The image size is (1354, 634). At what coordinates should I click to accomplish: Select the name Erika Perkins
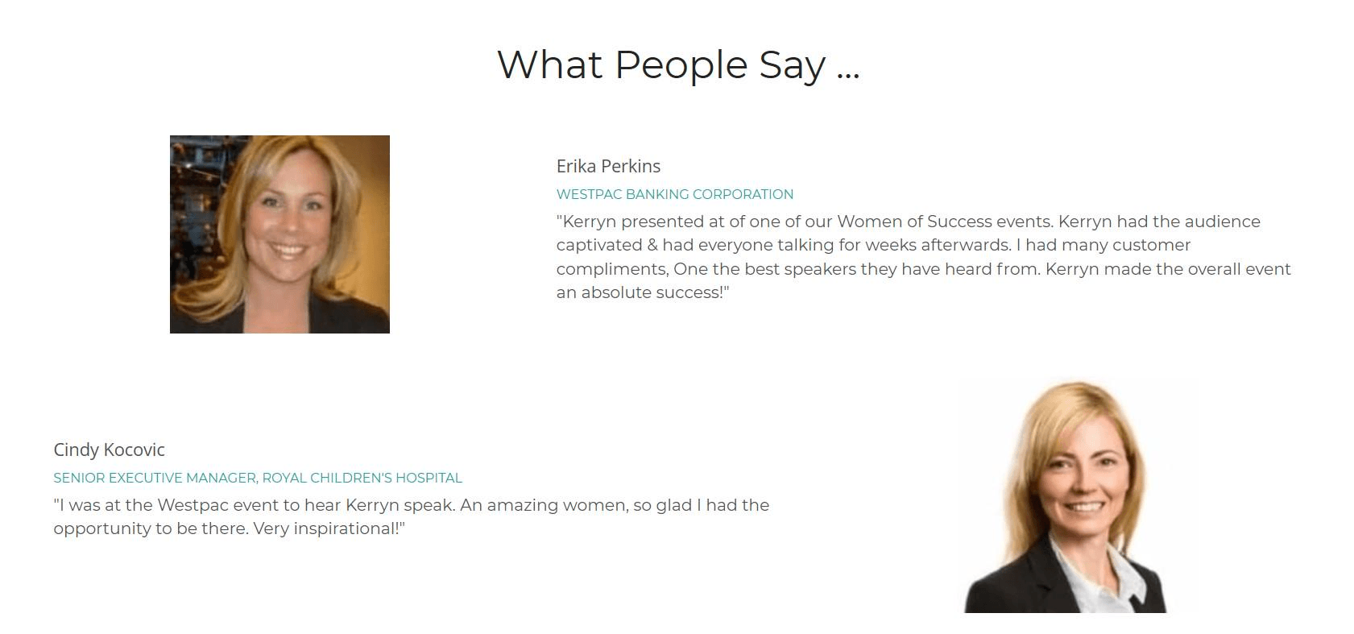[x=608, y=166]
